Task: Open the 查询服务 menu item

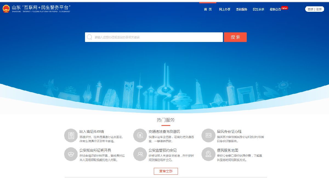Action: click(242, 9)
